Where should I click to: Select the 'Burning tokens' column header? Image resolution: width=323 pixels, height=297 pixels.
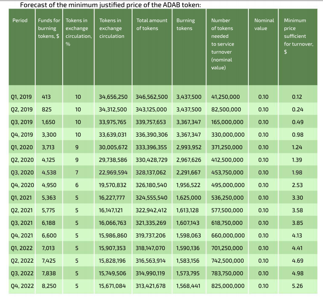[x=185, y=24]
